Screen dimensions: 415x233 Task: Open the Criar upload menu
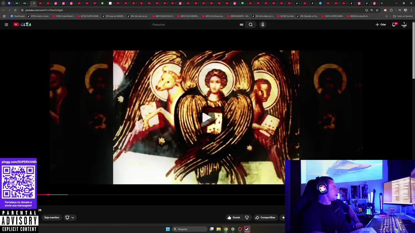tap(381, 25)
